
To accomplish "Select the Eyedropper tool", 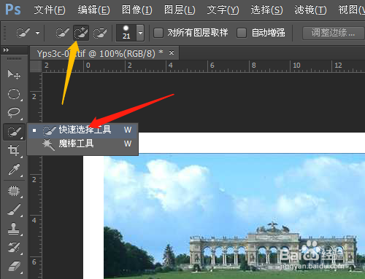I will click(14, 170).
